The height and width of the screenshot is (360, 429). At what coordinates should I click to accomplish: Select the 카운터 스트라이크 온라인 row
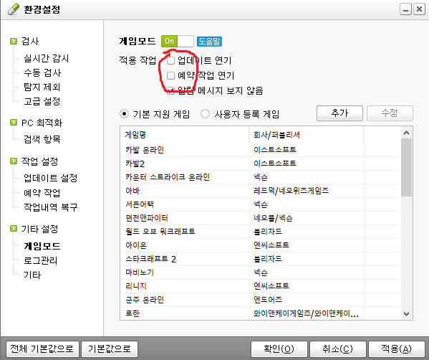point(261,177)
